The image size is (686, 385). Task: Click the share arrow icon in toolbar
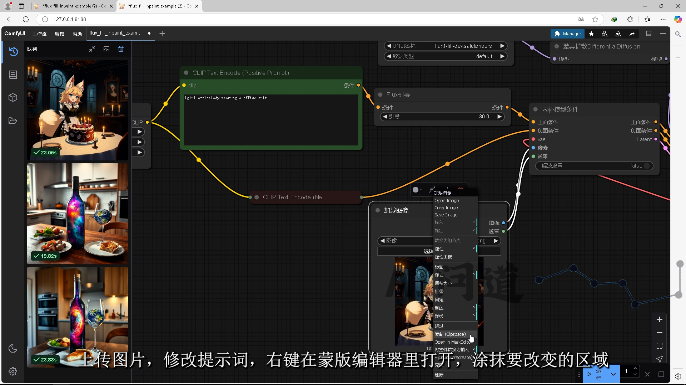[x=632, y=34]
